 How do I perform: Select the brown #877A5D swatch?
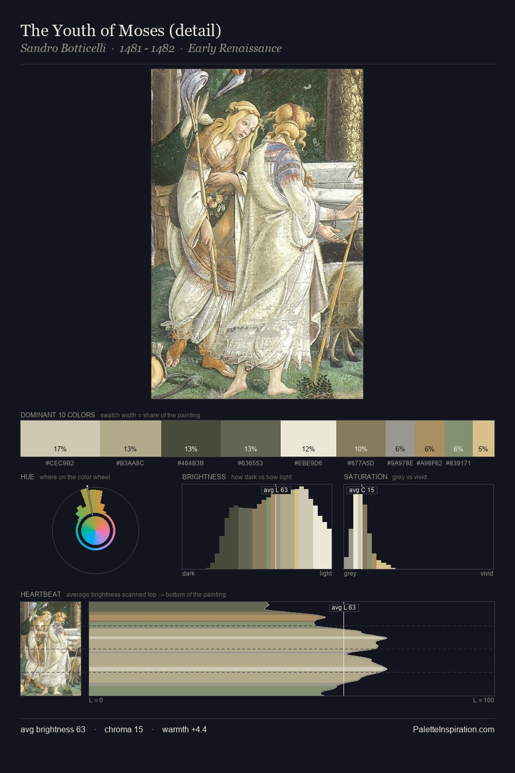(361, 439)
